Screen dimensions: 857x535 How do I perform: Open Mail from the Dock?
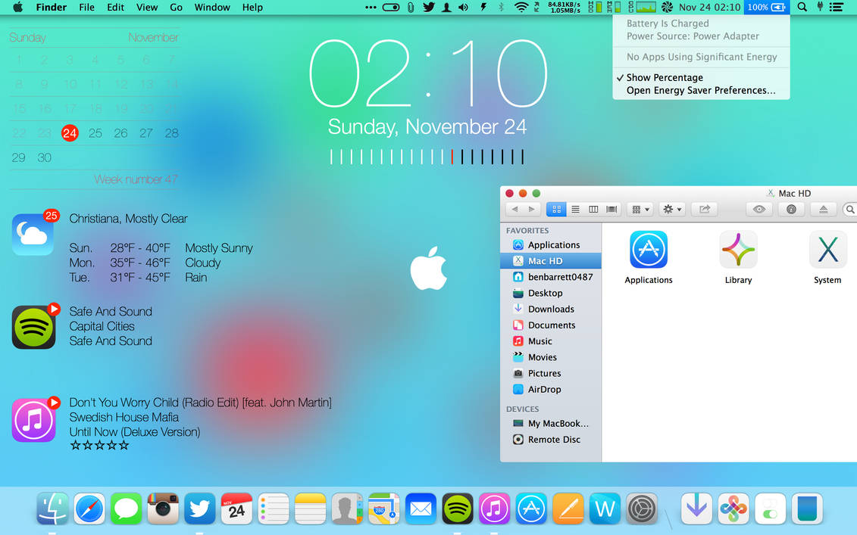click(421, 509)
